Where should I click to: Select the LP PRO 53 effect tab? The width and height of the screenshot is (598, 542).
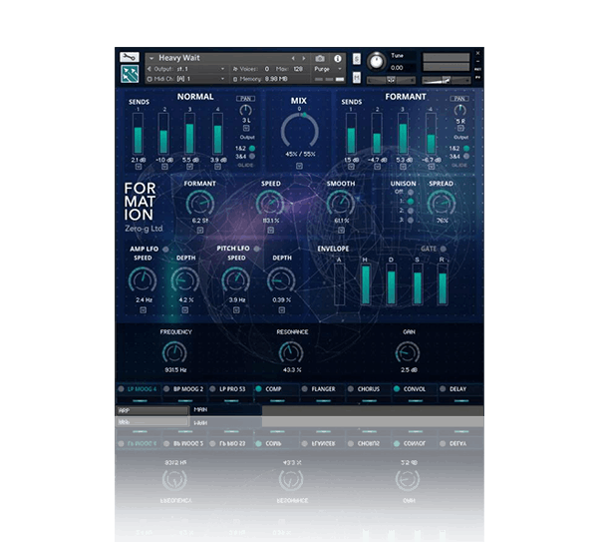[232, 389]
